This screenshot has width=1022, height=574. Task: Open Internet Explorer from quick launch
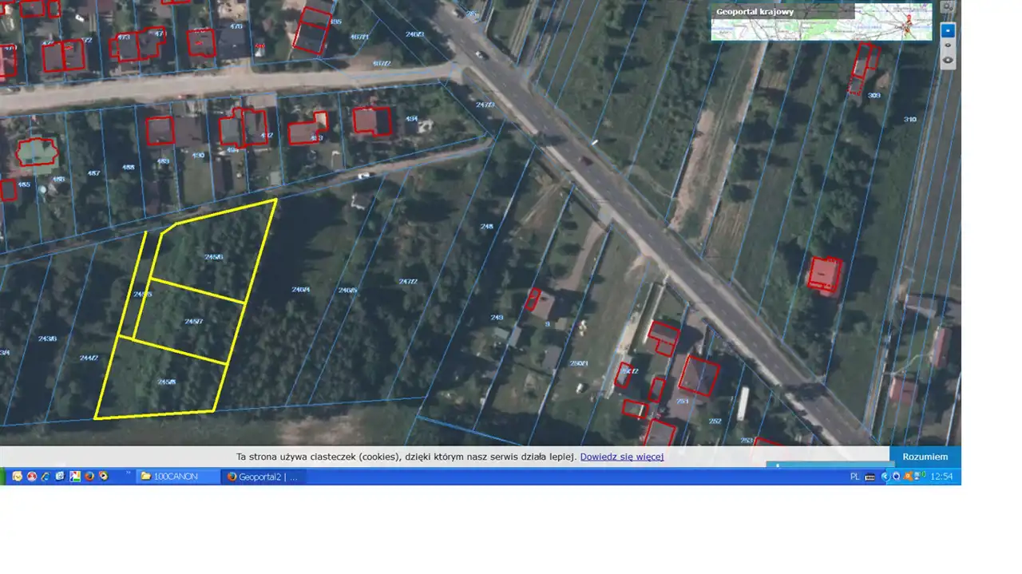[46, 477]
